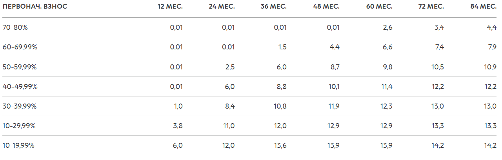This screenshot has width=502, height=160.
Task: Select the "40-49,99%" row label
Action: [x=20, y=87]
